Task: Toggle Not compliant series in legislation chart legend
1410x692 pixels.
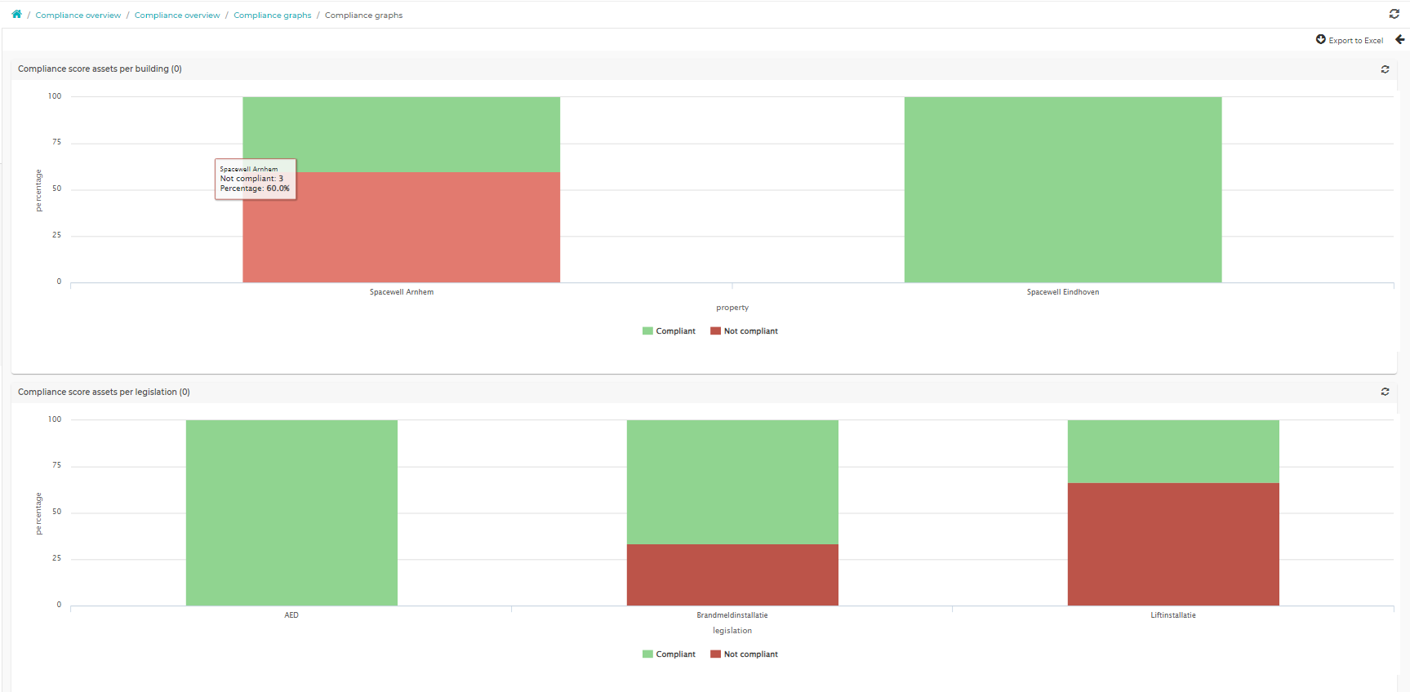Action: click(x=744, y=654)
